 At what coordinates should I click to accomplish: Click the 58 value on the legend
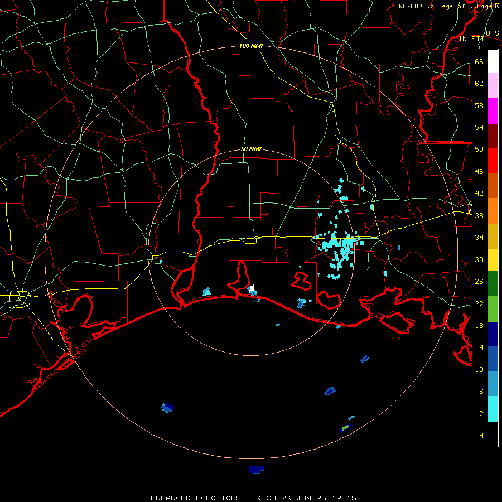pos(479,105)
